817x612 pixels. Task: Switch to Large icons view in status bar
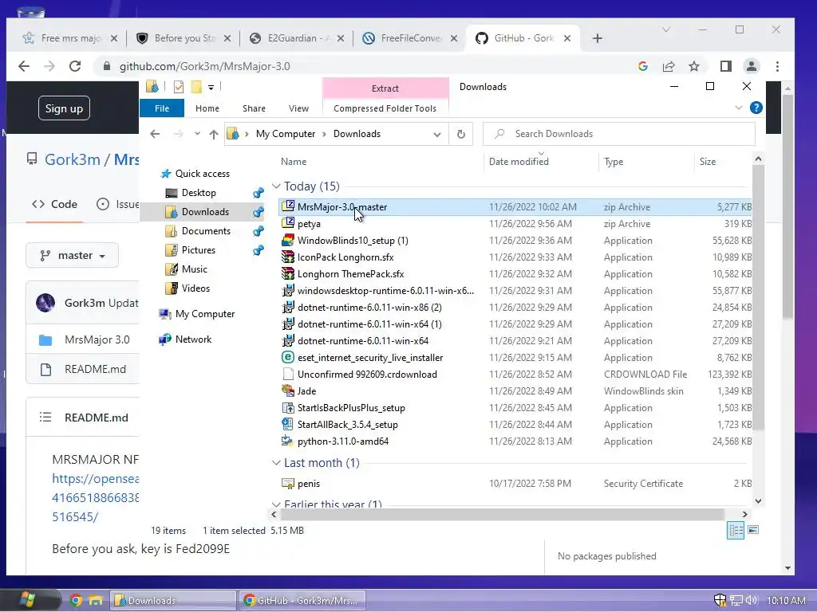pos(753,530)
